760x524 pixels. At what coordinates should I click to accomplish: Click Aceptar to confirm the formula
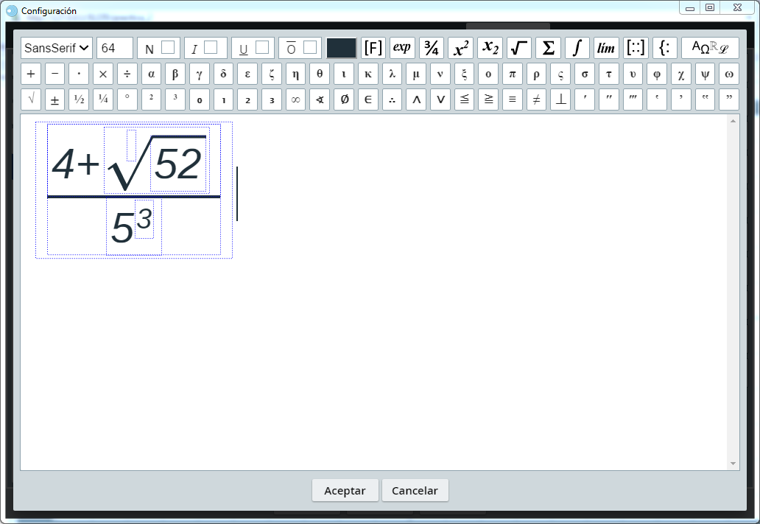click(345, 491)
